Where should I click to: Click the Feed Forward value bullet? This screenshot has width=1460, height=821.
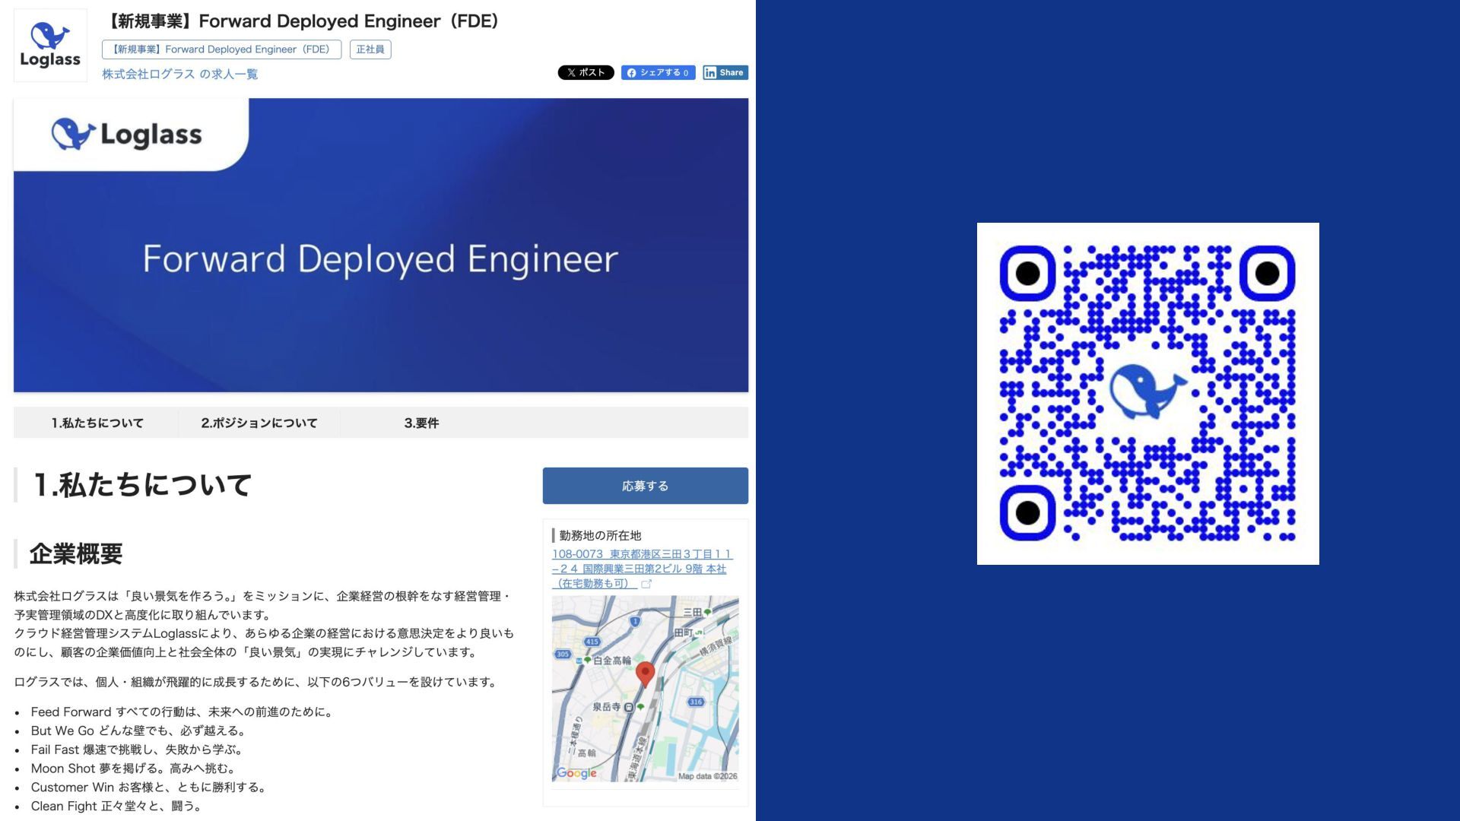tap(182, 712)
